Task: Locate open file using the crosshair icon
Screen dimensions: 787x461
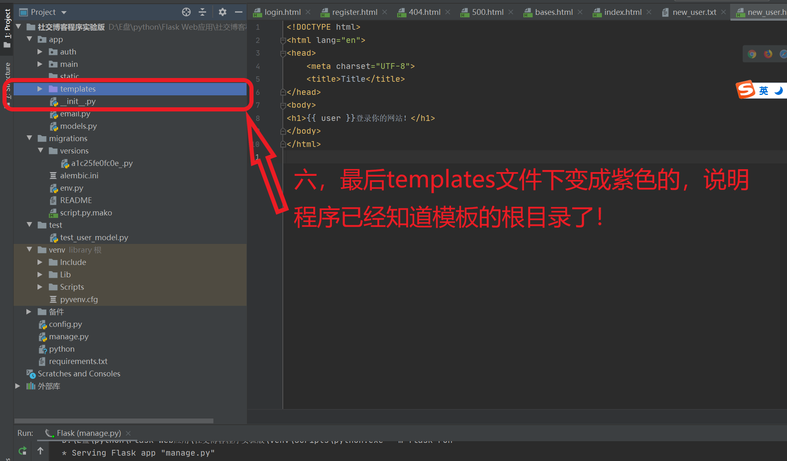Action: 186,12
